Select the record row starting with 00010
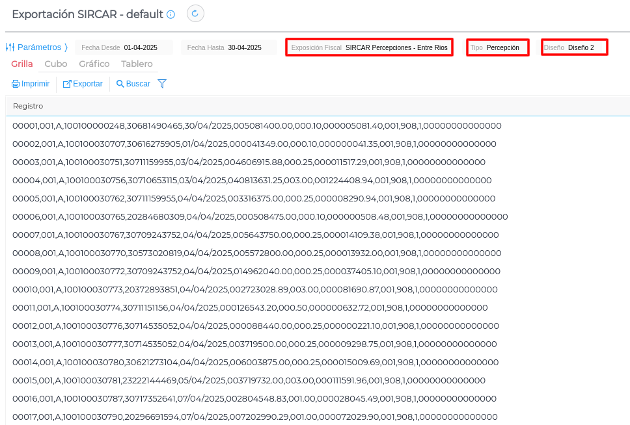630x425 pixels. [x=255, y=289]
